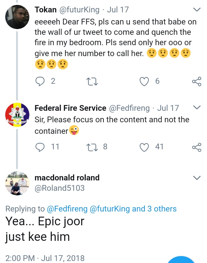
Task: Open macdonald roland tweet options menu
Action: (x=197, y=178)
